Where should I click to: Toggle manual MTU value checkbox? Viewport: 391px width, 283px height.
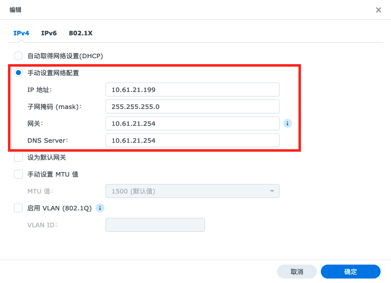[x=18, y=174]
